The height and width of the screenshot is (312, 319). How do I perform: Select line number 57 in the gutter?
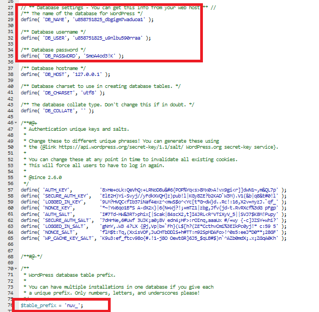[11, 190]
